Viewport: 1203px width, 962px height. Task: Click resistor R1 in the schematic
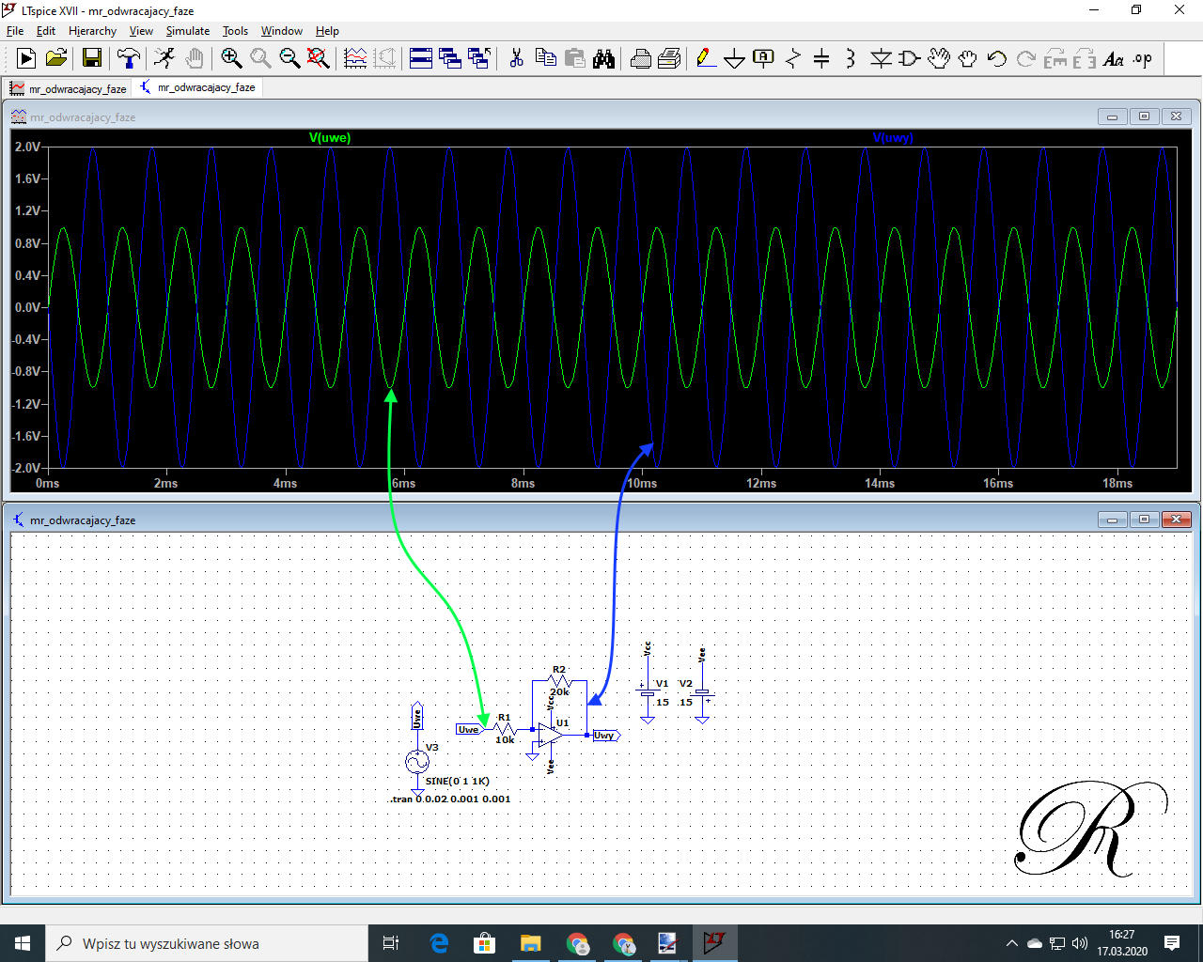coord(505,728)
